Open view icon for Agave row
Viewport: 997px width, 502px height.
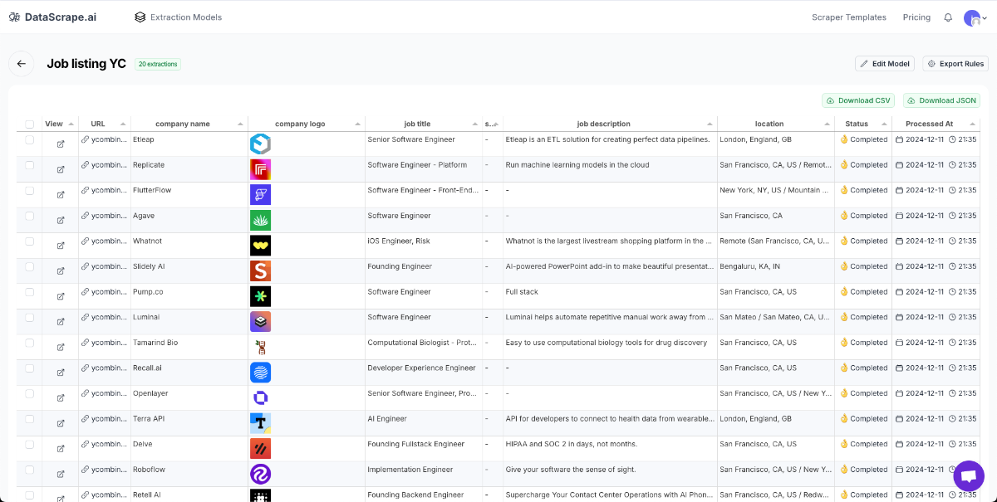pos(61,220)
